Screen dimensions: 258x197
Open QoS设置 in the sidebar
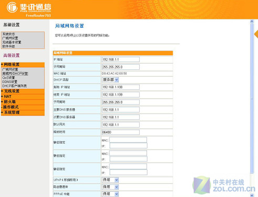tap(8, 78)
